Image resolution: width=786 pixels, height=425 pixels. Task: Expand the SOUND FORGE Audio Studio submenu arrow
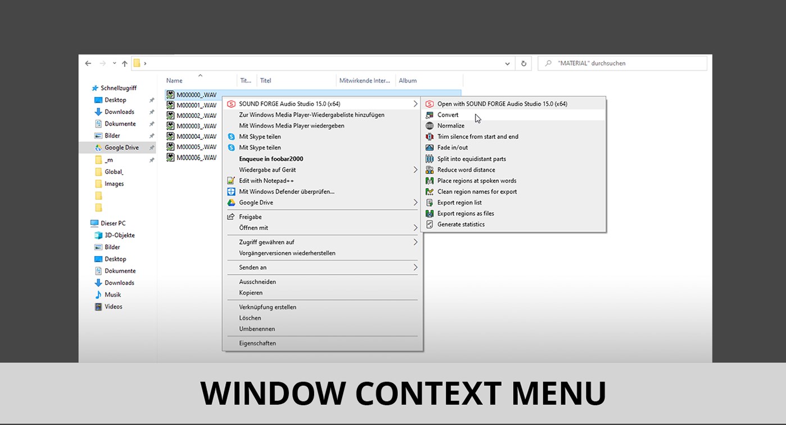point(415,104)
